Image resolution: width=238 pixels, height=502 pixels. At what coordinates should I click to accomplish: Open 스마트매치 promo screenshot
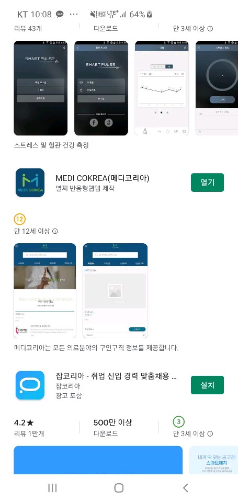point(213,460)
